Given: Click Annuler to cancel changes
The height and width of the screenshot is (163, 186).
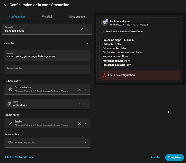Looking at the screenshot, I should tap(155, 157).
